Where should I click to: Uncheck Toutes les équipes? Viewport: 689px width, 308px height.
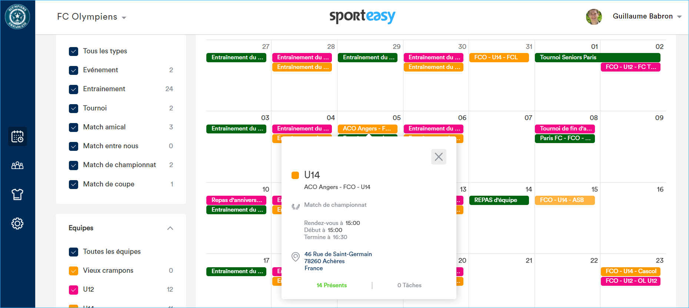(x=73, y=252)
